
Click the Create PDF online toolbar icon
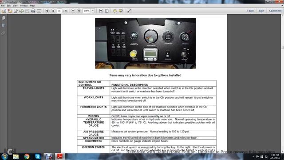pyautogui.click(x=4, y=11)
